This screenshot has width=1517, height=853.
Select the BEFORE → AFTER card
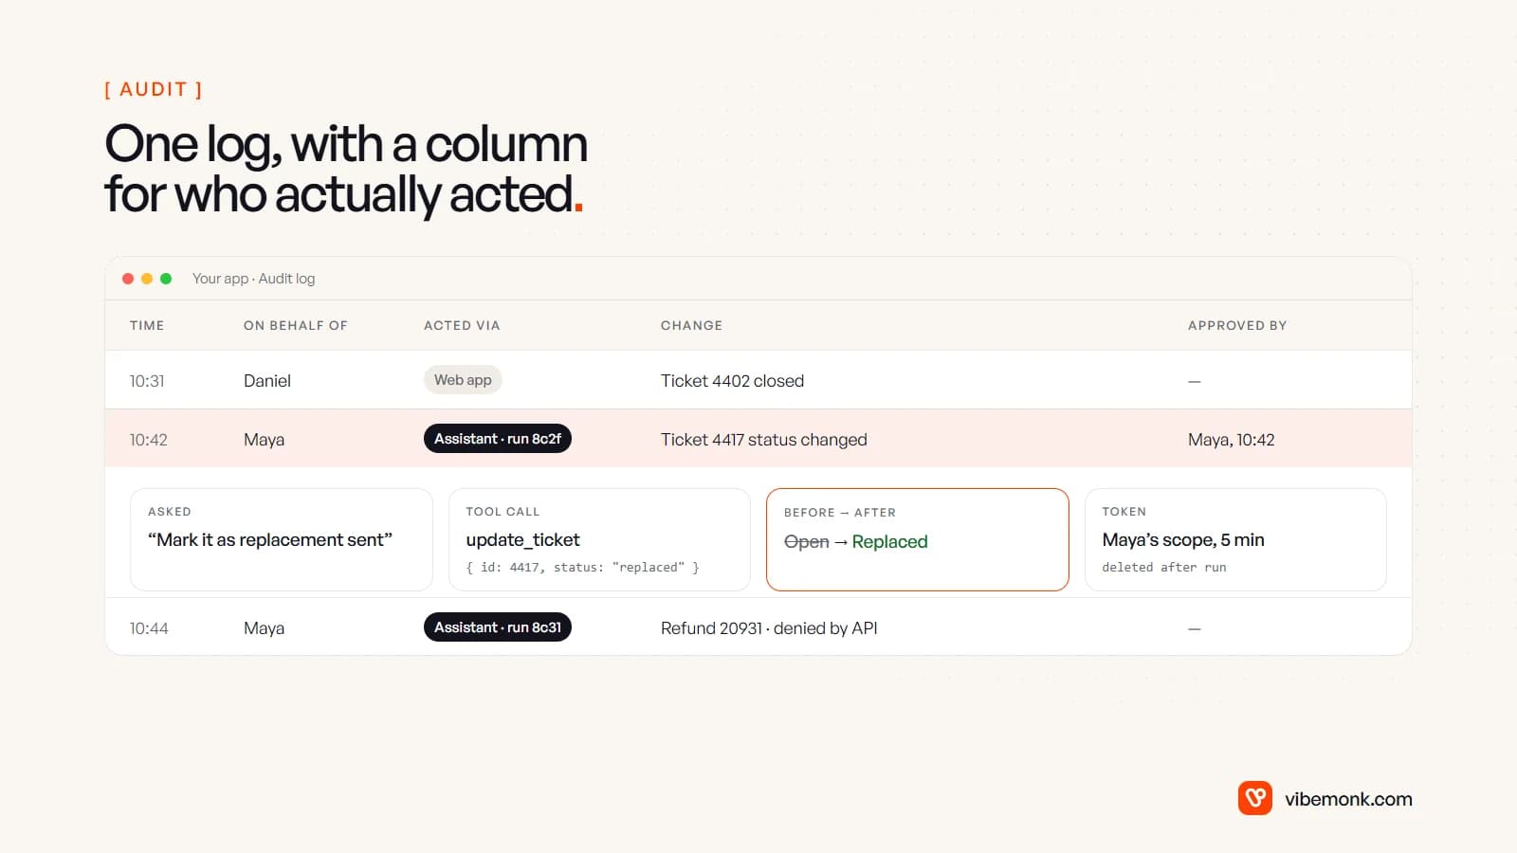(x=918, y=539)
